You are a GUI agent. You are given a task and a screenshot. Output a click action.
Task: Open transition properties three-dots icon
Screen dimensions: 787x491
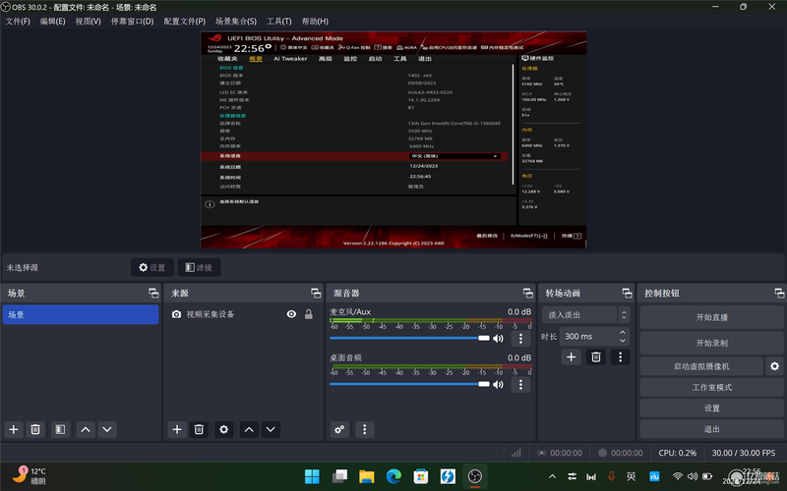621,356
